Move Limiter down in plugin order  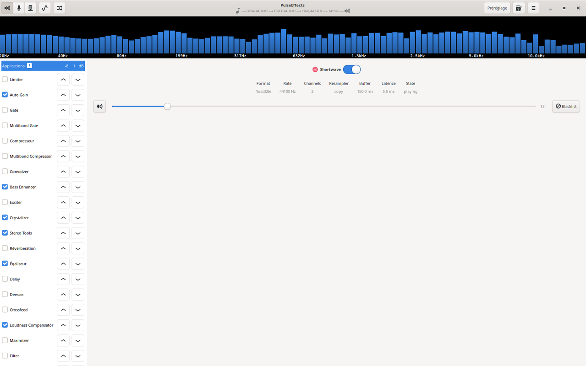click(x=78, y=80)
